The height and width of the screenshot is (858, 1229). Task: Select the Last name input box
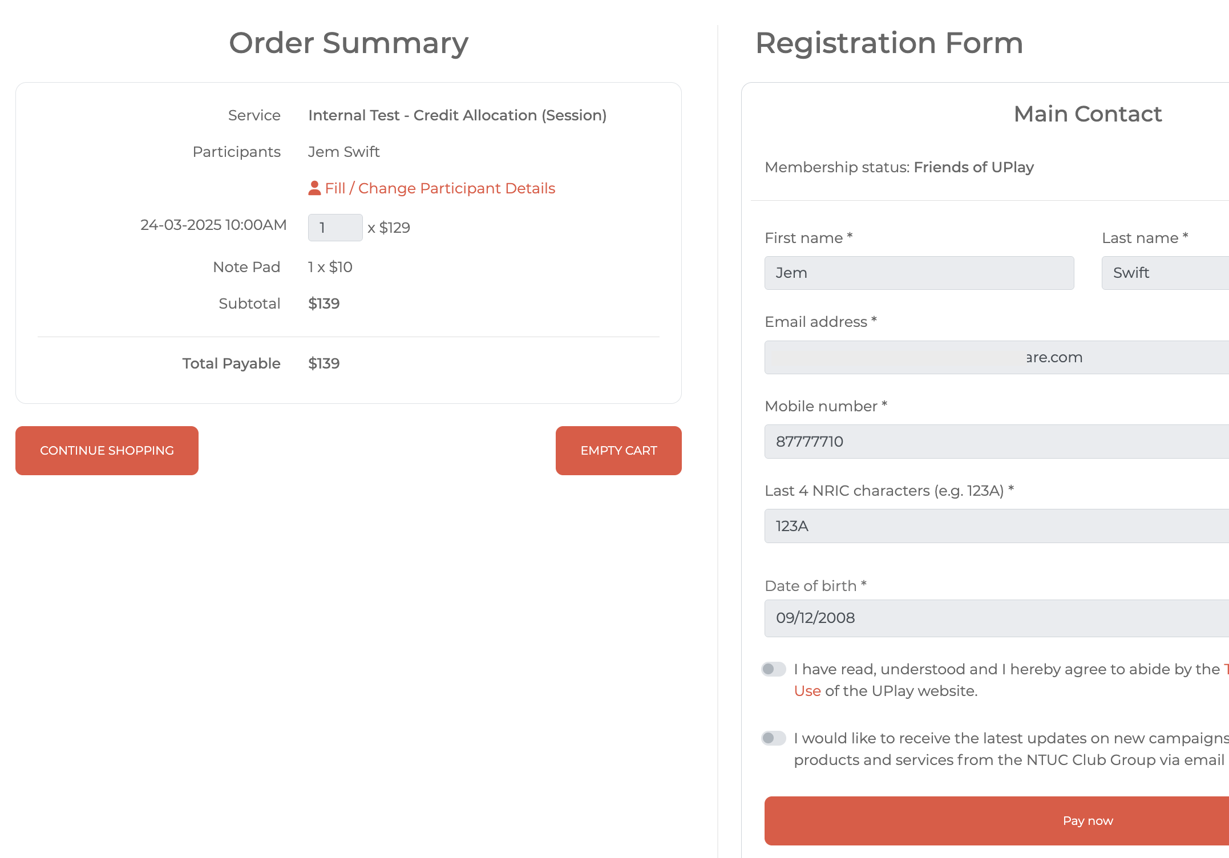click(1164, 273)
